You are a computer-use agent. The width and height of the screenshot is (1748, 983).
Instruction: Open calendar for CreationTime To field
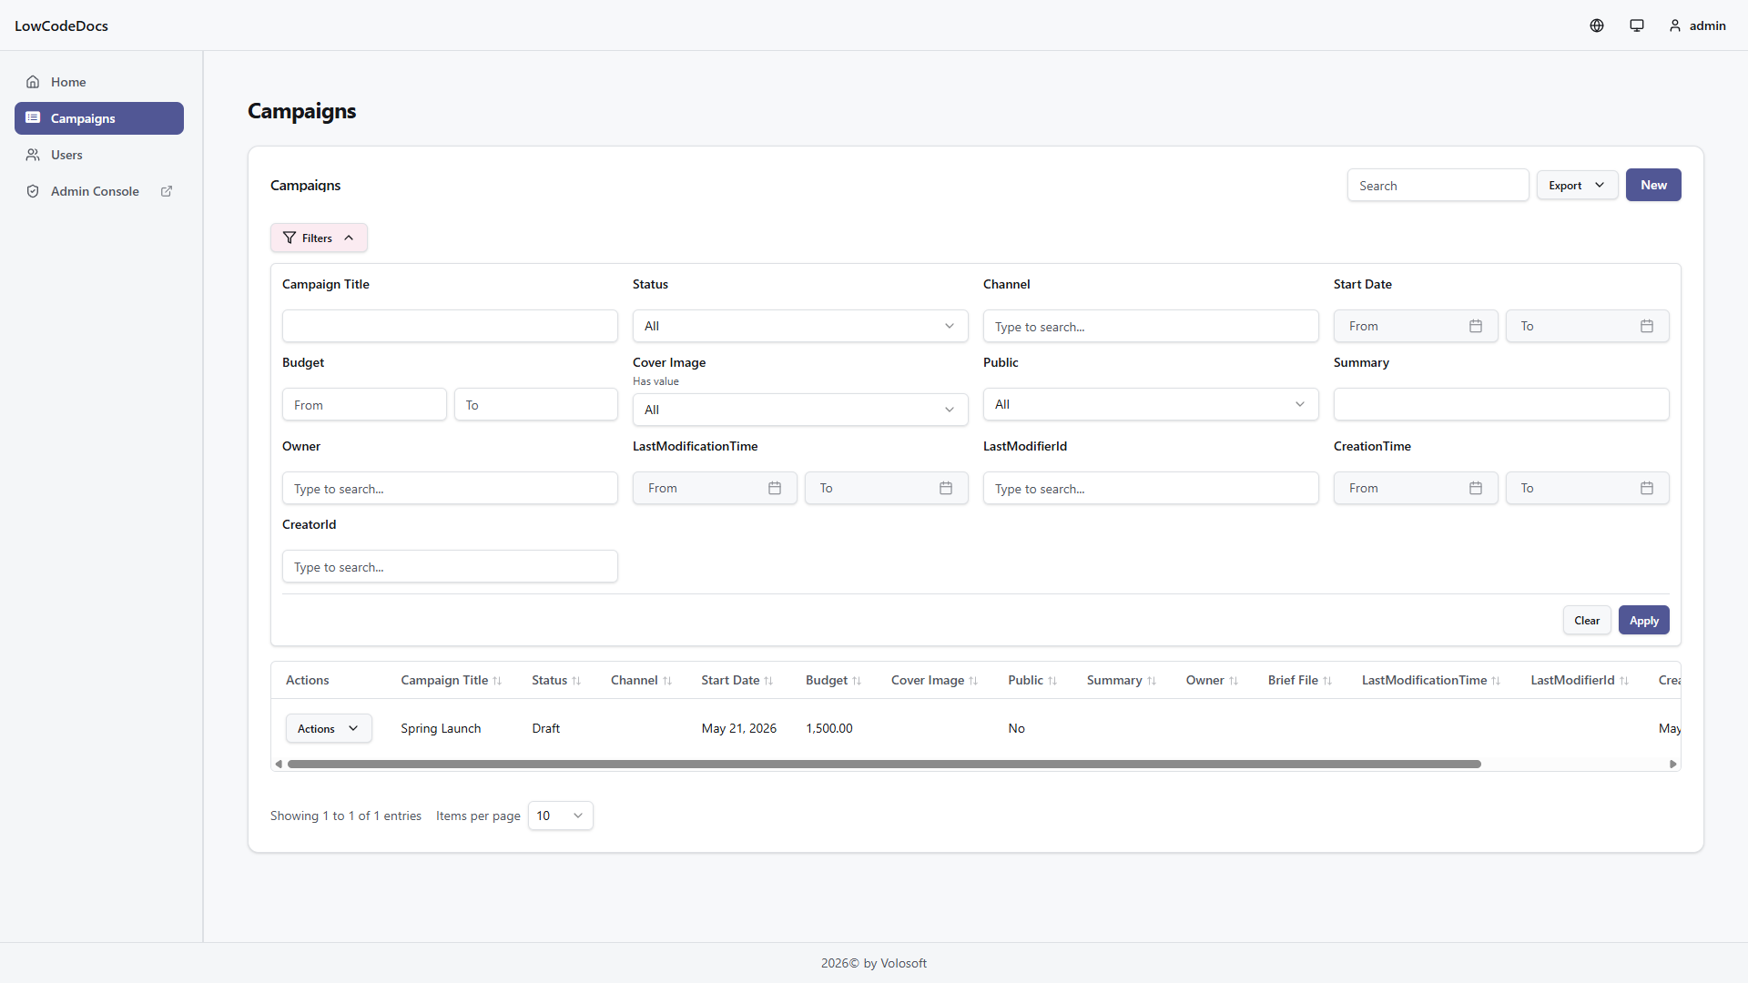[x=1647, y=488]
